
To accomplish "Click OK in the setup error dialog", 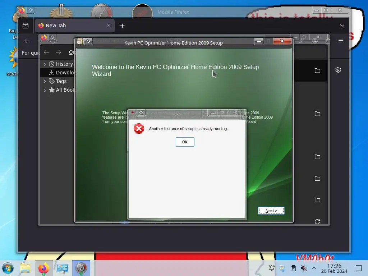I will pos(185,142).
